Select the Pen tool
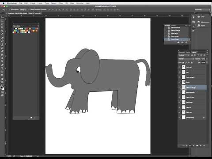The width and height of the screenshot is (212, 159). click(2, 65)
